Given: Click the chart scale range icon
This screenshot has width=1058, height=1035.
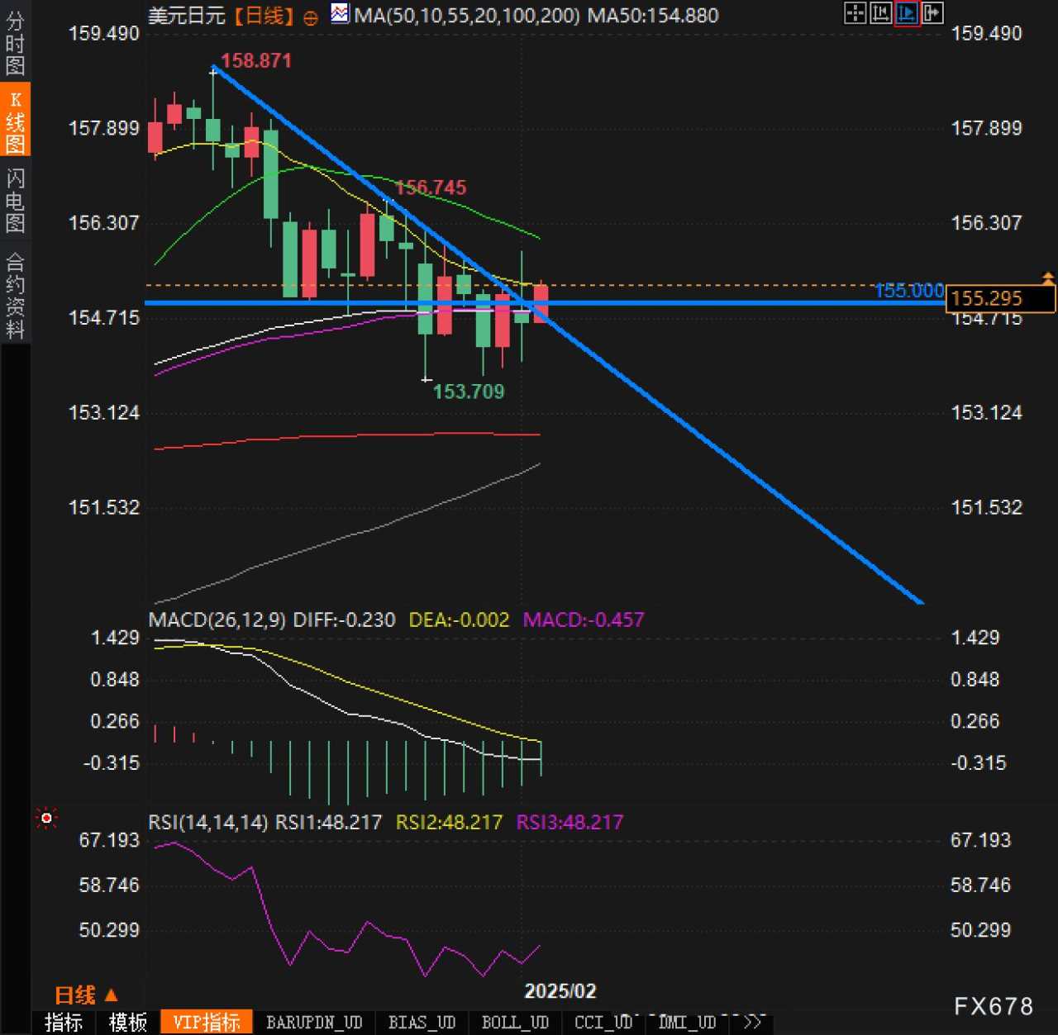Looking at the screenshot, I should [x=880, y=12].
